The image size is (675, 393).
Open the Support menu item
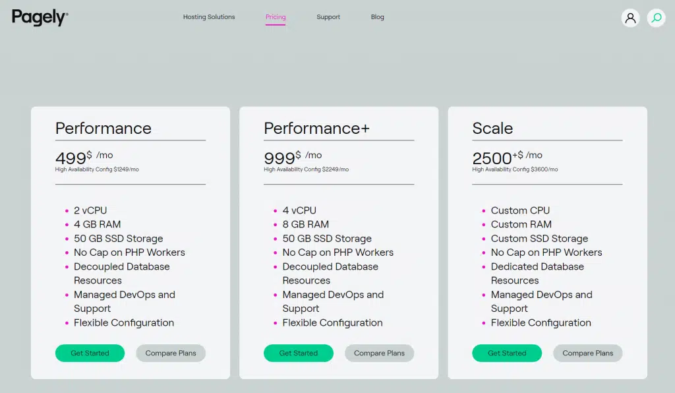(x=328, y=16)
